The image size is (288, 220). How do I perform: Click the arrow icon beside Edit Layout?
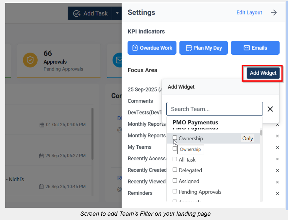[x=274, y=13]
